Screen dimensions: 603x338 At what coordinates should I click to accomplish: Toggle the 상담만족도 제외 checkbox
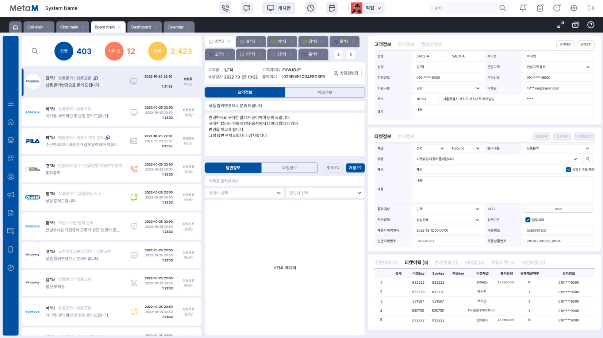(568, 170)
